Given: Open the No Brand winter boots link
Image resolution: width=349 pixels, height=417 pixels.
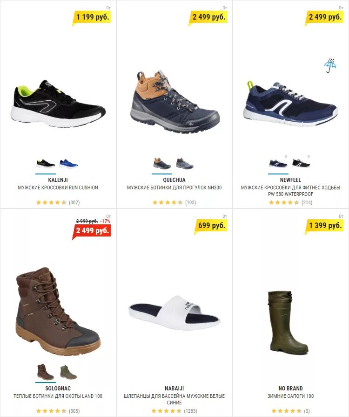Looking at the screenshot, I should click(291, 396).
